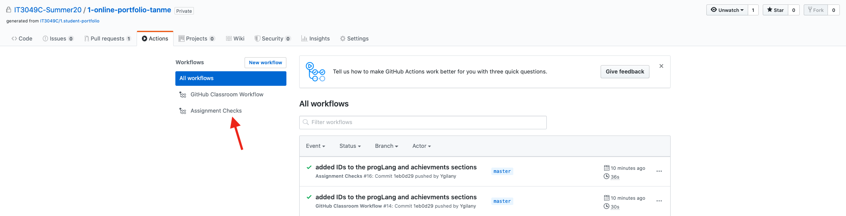The width and height of the screenshot is (846, 216).
Task: Open the Code tab
Action: click(22, 39)
